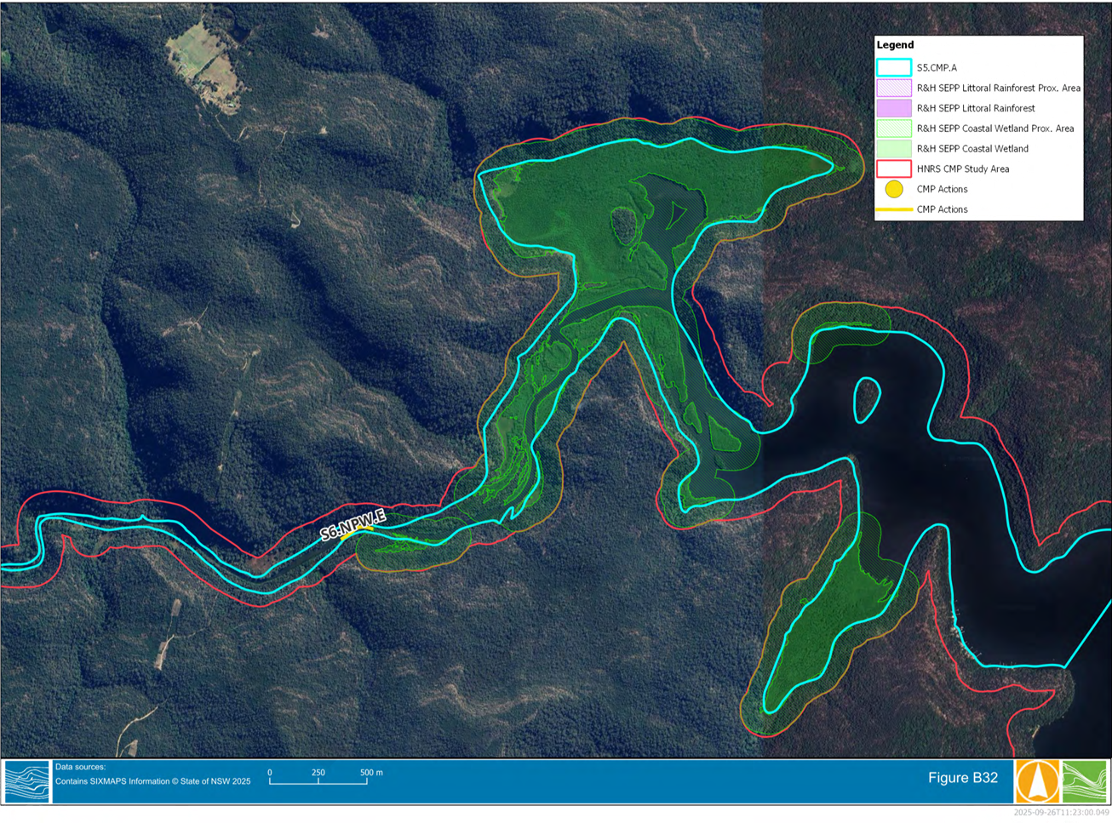1112x823 pixels.
Task: Click the HNRS CMP Study Area red swatch
Action: [x=894, y=169]
